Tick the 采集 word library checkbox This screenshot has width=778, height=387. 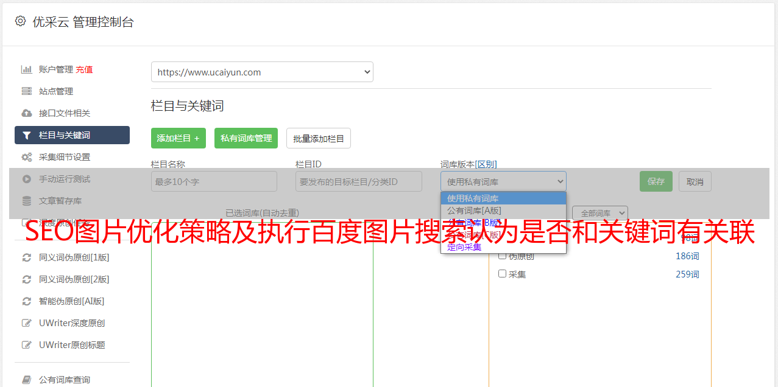point(503,274)
